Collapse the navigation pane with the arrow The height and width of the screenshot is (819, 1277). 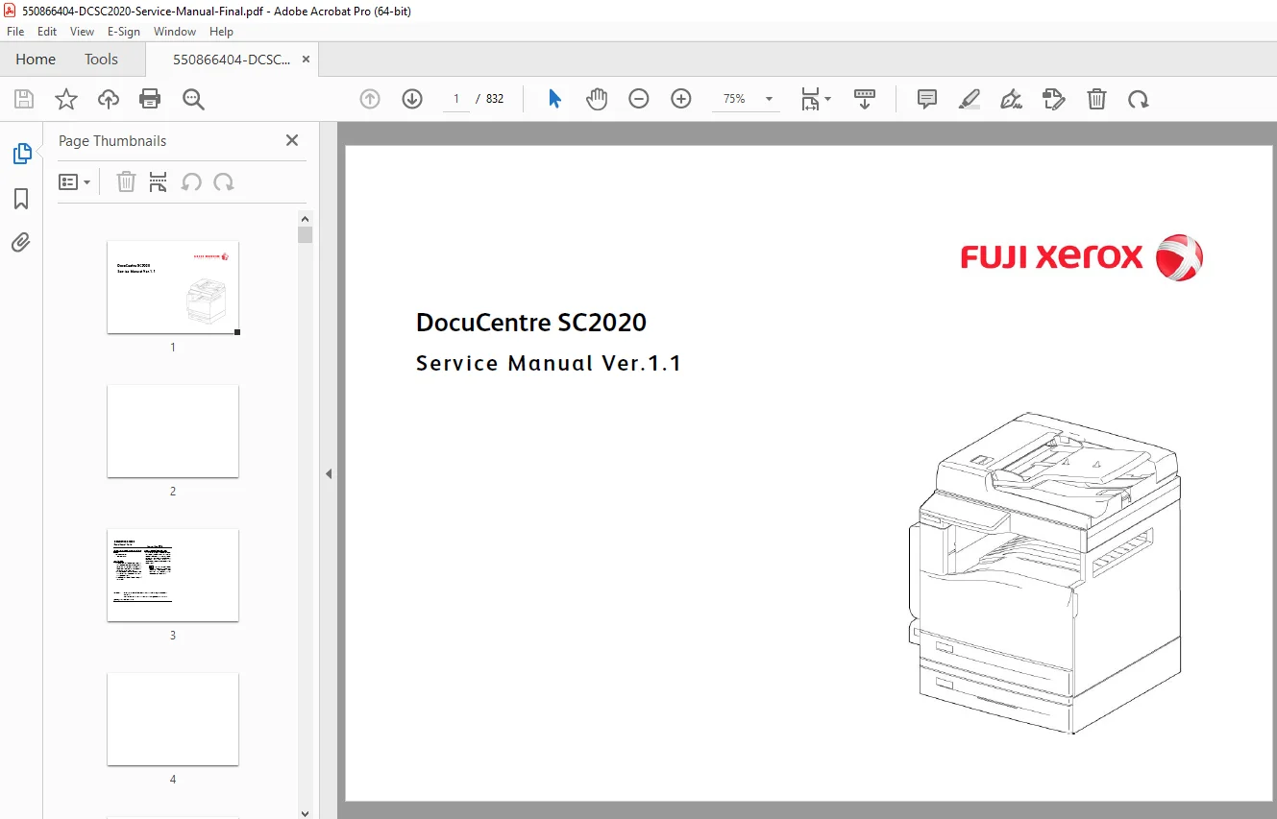[x=329, y=473]
